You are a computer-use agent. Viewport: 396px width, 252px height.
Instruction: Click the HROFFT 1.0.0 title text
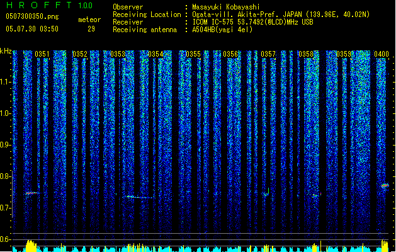tap(50, 5)
